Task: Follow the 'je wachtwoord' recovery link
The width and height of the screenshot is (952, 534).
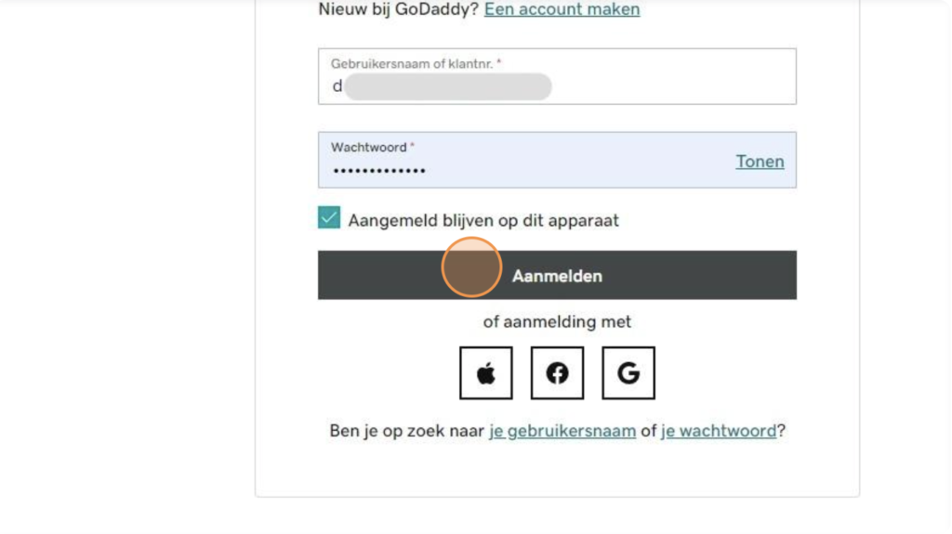Action: coord(719,431)
